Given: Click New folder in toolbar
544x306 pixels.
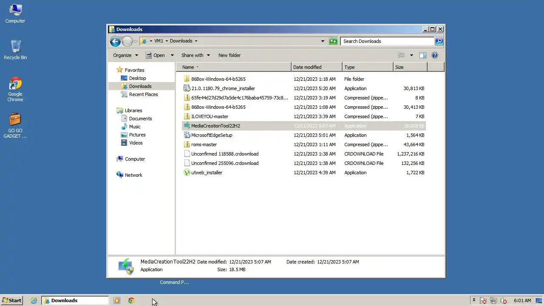Looking at the screenshot, I should tap(229, 55).
